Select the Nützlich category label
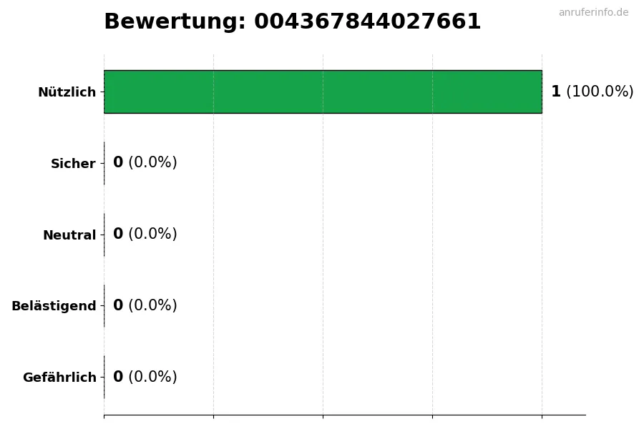This screenshot has width=644, height=429. pos(67,92)
